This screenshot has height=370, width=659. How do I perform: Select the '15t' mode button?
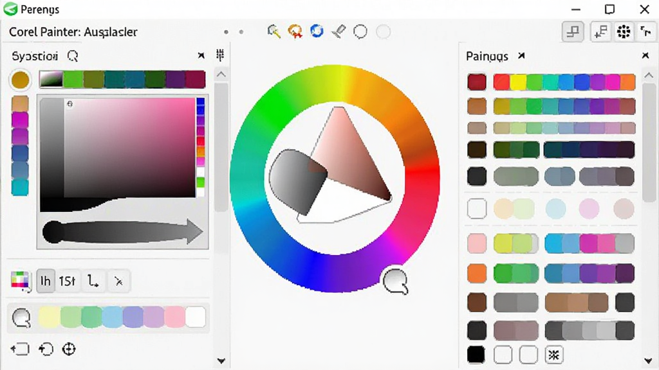pyautogui.click(x=67, y=281)
